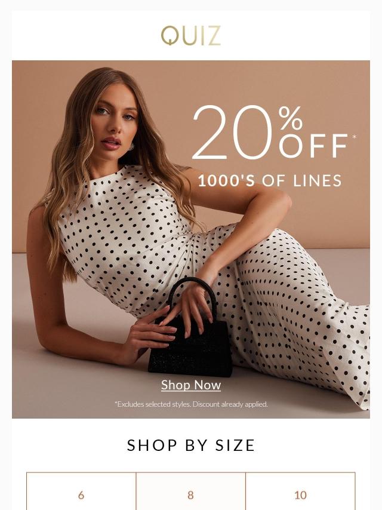Screen dimensions: 382x510
Task: Click the asterisk beside OFF
Action: [x=354, y=137]
